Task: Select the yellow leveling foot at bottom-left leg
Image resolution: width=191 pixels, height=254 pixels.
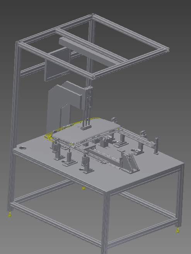Action: point(10,215)
